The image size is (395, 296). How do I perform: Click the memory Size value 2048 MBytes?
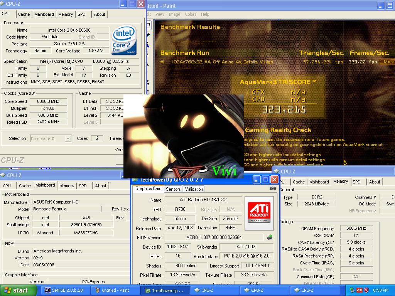pyautogui.click(x=317, y=204)
